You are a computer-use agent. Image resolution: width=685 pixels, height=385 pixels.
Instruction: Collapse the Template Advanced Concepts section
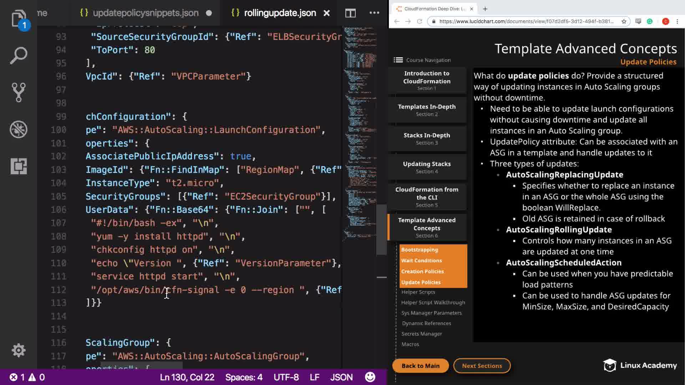(x=427, y=227)
